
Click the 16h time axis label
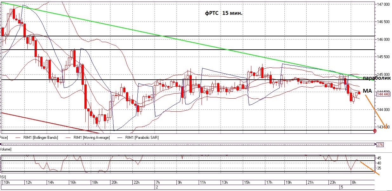(73, 182)
